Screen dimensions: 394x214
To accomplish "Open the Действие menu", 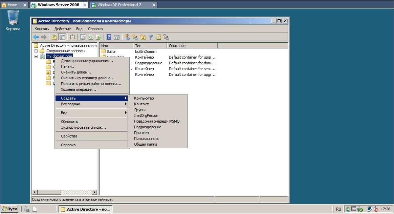I will pyautogui.click(x=63, y=29).
